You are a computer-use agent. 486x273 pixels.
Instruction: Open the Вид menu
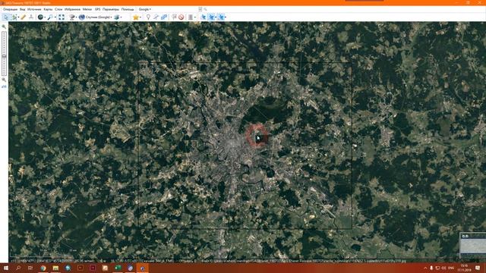click(x=23, y=9)
